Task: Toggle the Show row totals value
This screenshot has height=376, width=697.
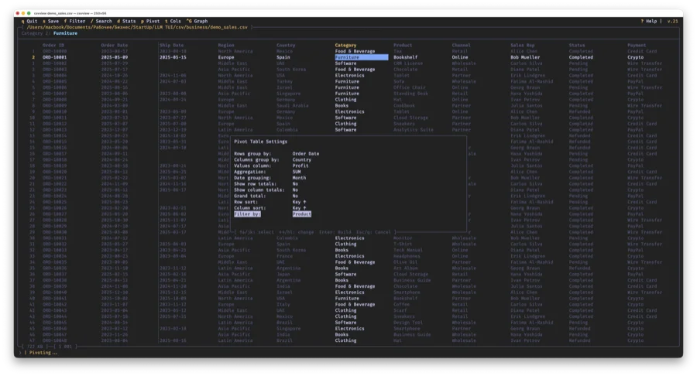Action: 295,183
